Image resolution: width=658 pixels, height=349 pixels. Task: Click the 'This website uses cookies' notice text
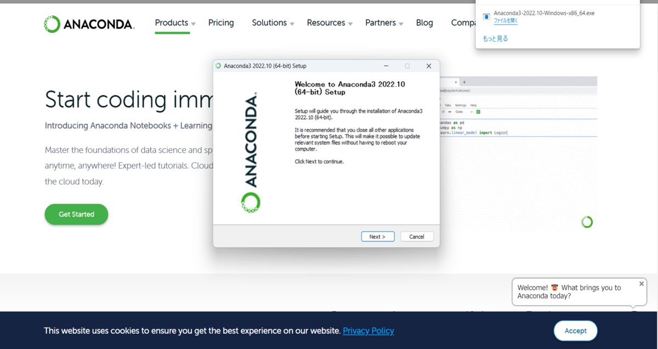[192, 331]
